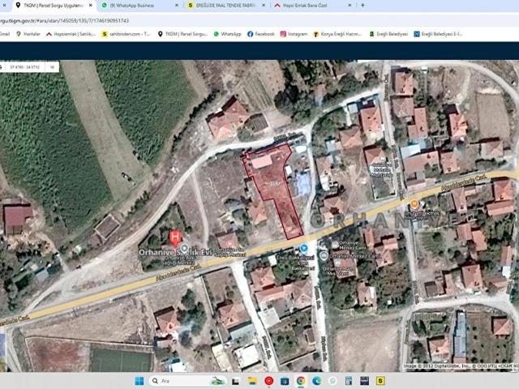Screen dimensions: 519x389
Task: Open Microsoft Edge from the taskbar
Action: tap(317, 381)
